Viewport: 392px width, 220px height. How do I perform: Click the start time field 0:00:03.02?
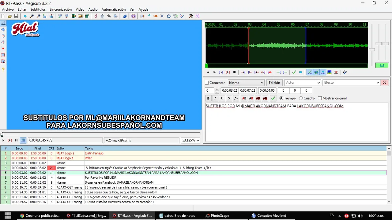pos(230,91)
